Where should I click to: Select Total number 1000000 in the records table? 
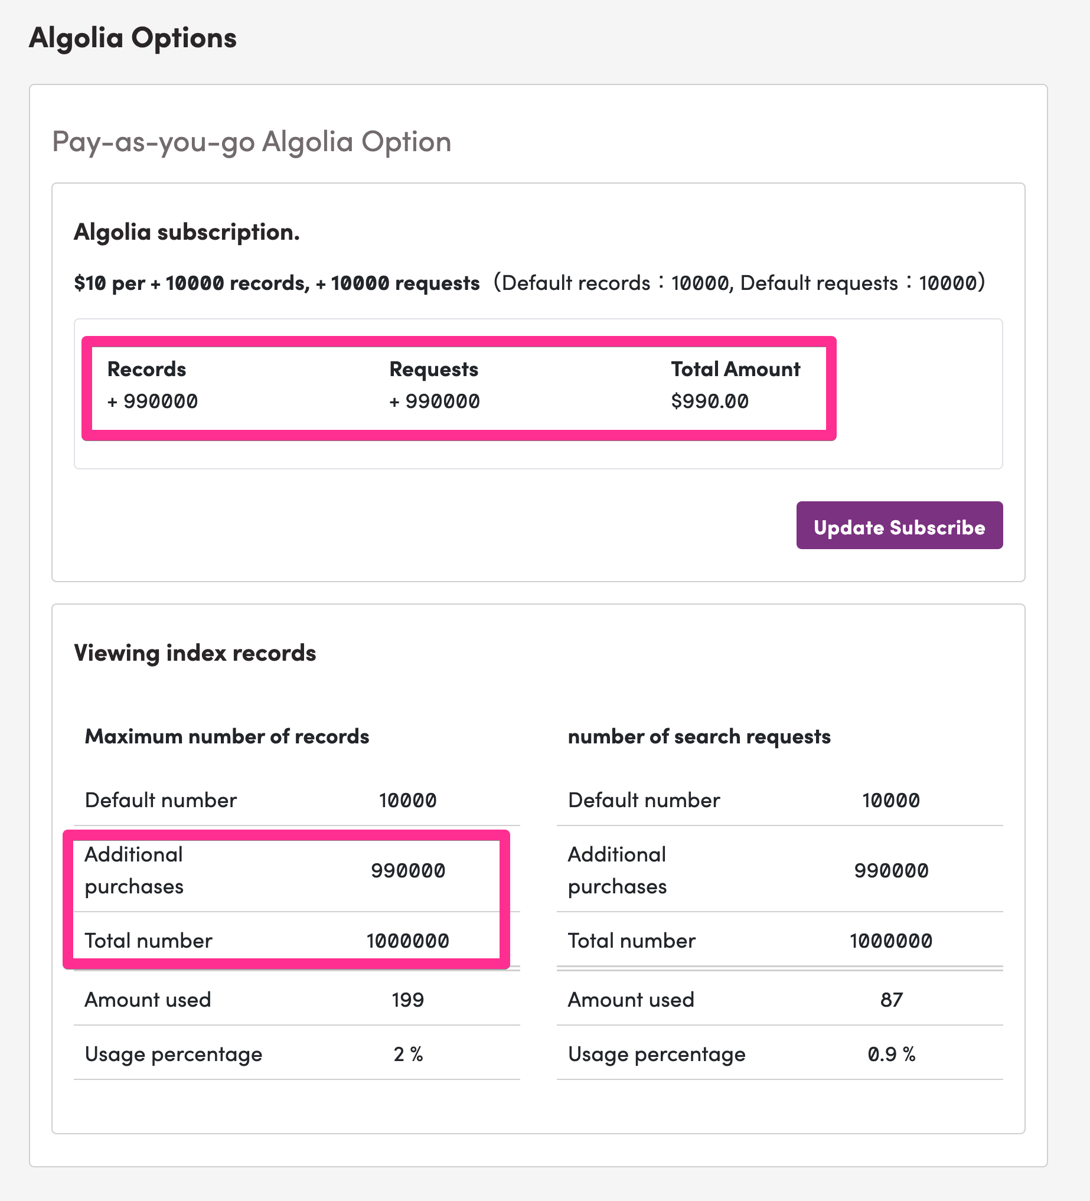(x=296, y=941)
